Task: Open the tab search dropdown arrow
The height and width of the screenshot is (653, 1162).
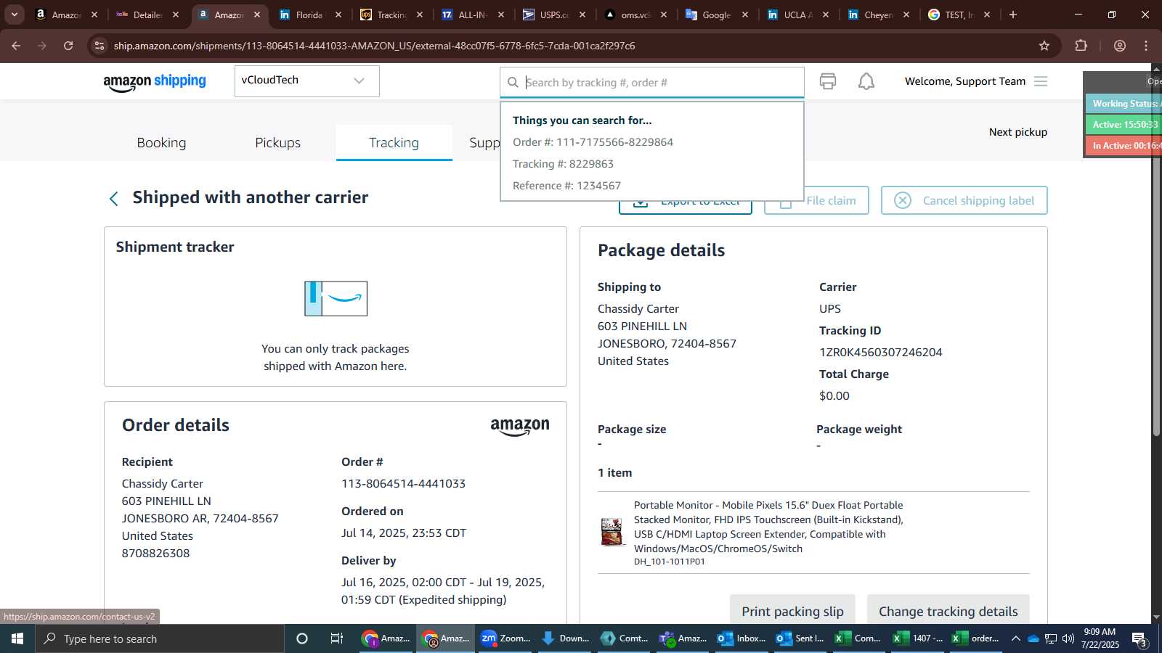Action: [x=15, y=15]
